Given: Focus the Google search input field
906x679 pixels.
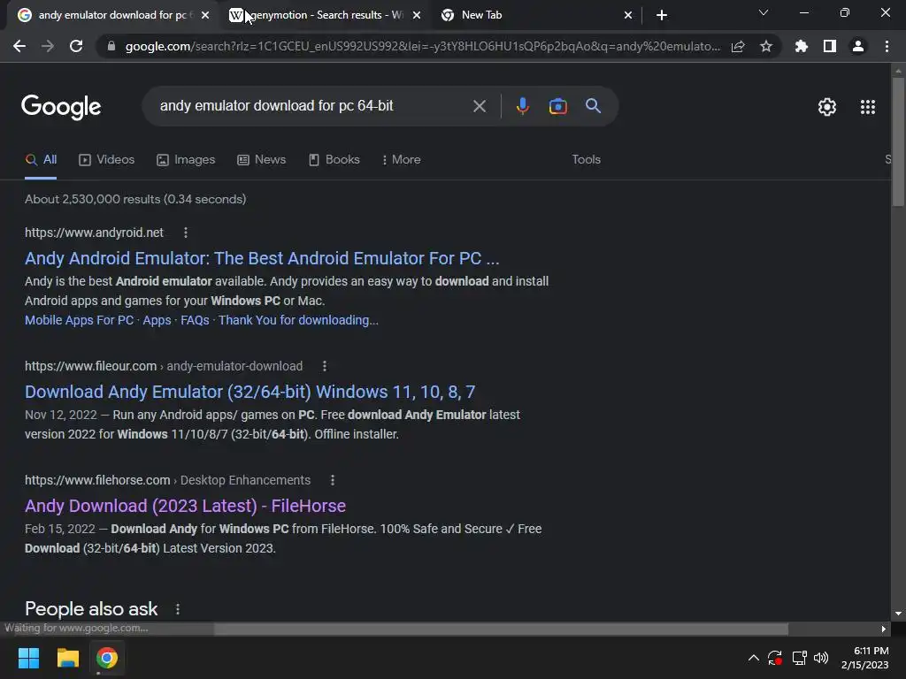Looking at the screenshot, I should [x=312, y=106].
